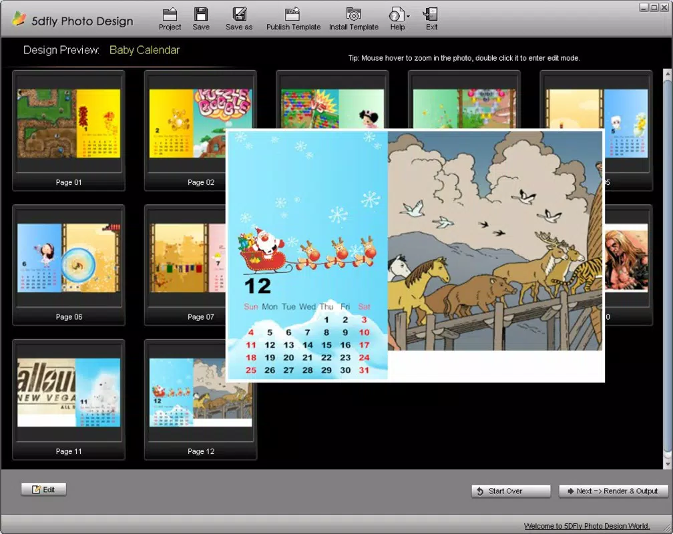The height and width of the screenshot is (534, 673).
Task: Click the Page 11 label
Action: pos(69,452)
